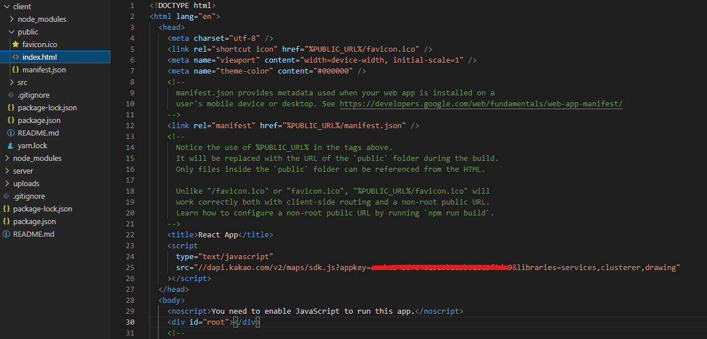Collapse the client folder
707x339 pixels.
(x=6, y=6)
